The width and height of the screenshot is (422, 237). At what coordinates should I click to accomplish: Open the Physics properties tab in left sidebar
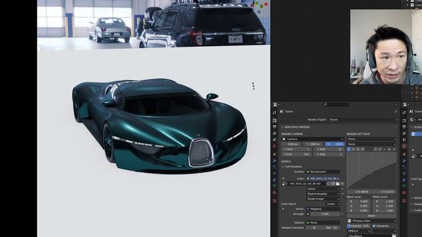click(275, 173)
